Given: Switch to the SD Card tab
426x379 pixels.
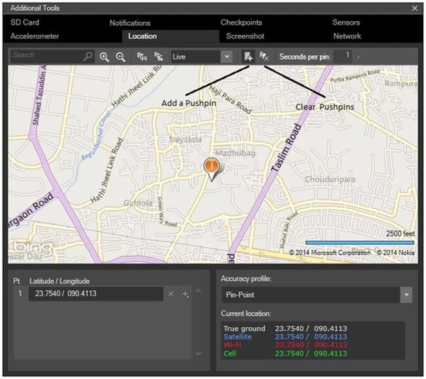Looking at the screenshot, I should 25,22.
